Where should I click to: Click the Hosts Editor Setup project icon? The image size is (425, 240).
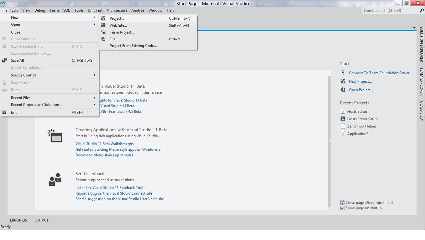point(343,119)
